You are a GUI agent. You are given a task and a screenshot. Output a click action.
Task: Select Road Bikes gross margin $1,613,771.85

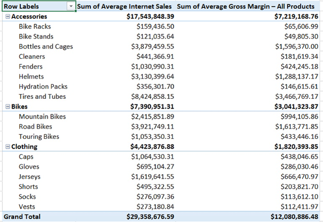pos(297,127)
